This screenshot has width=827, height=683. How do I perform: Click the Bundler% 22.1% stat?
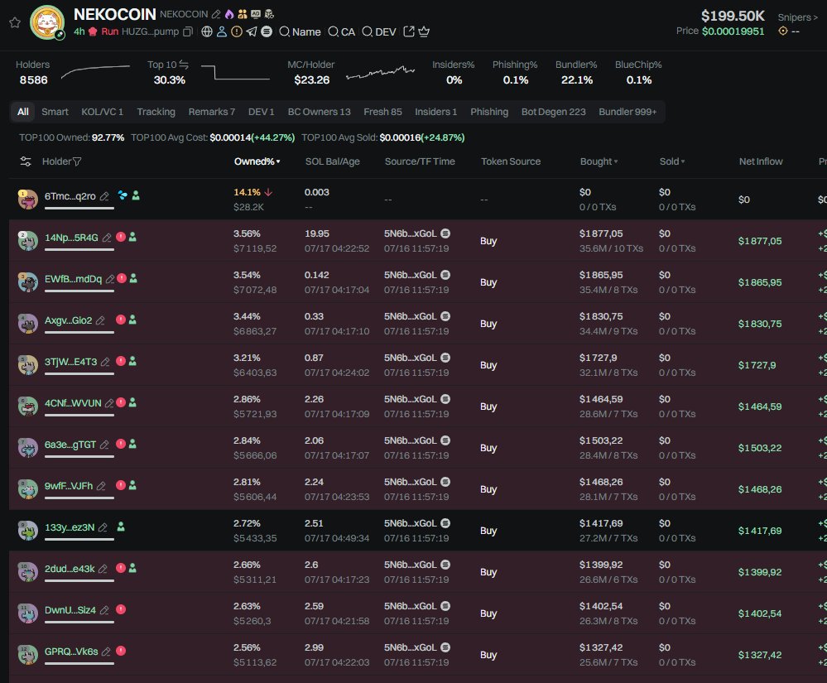pyautogui.click(x=576, y=72)
